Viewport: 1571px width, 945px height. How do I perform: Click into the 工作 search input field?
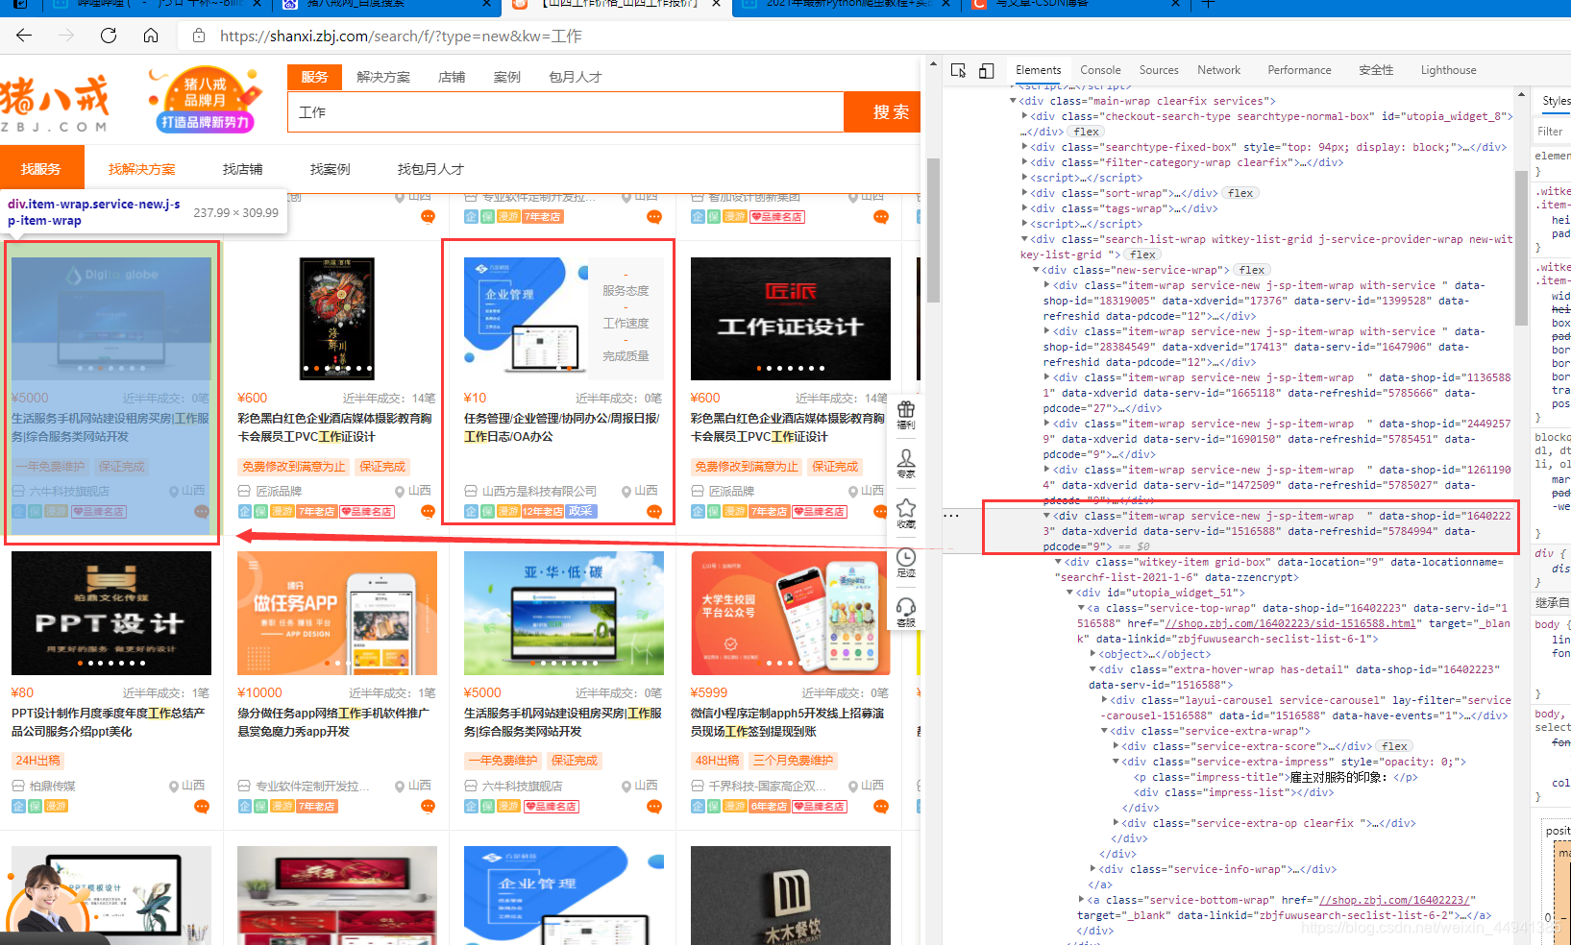565,112
